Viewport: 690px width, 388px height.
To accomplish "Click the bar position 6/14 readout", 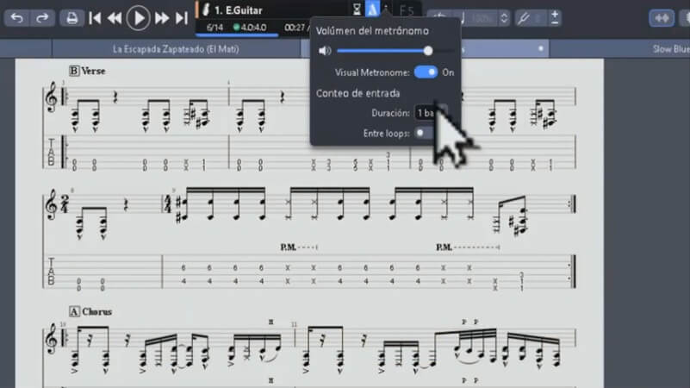I will [214, 28].
